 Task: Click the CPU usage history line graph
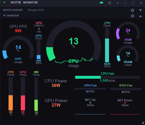point(74,60)
